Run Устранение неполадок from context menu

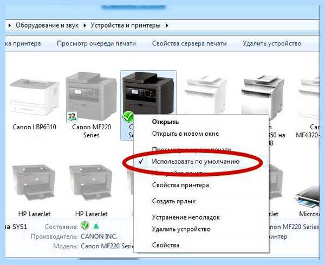186,217
